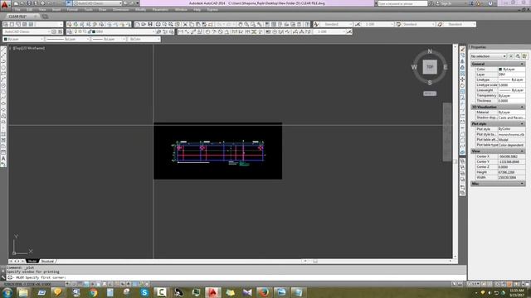Open the Linetype Control ByLayer dropdown
Screen dimensions: 531x298
[x=67, y=39]
